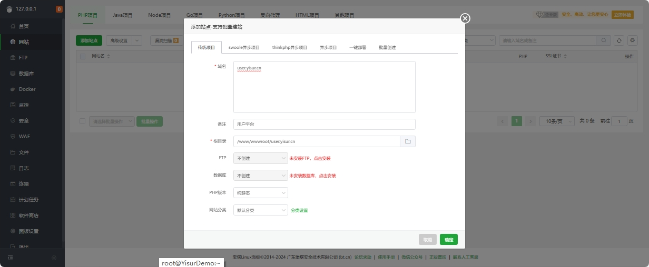Click into the 备注 input field

coord(324,124)
